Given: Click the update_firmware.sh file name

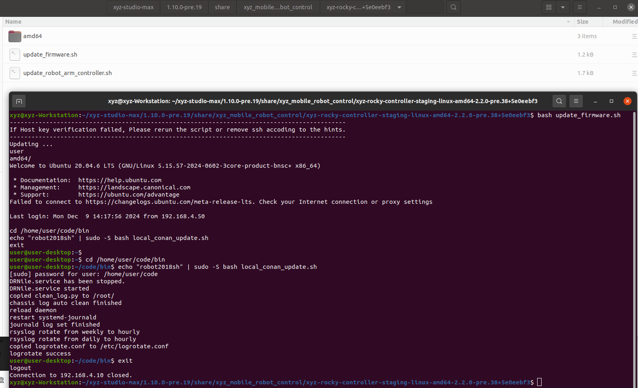Looking at the screenshot, I should coord(50,55).
